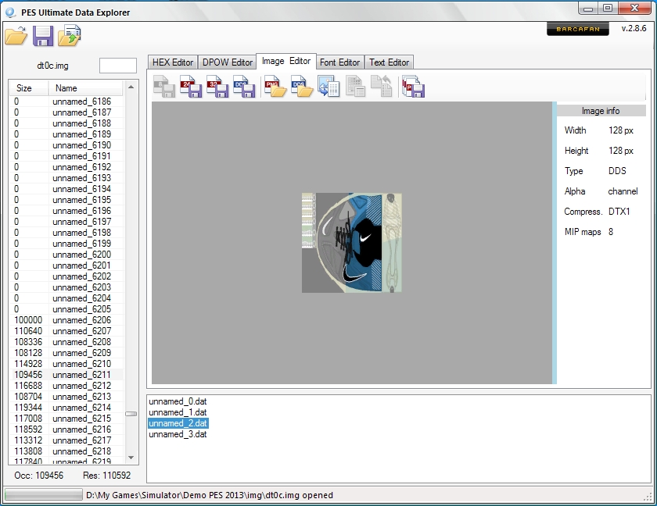The image size is (657, 506).
Task: Select row unnamed_6208
Action: click(x=66, y=342)
